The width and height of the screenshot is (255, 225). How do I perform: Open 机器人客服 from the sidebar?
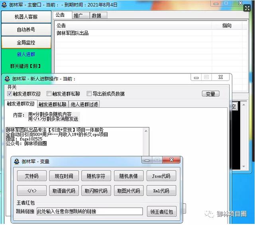[x=26, y=17]
